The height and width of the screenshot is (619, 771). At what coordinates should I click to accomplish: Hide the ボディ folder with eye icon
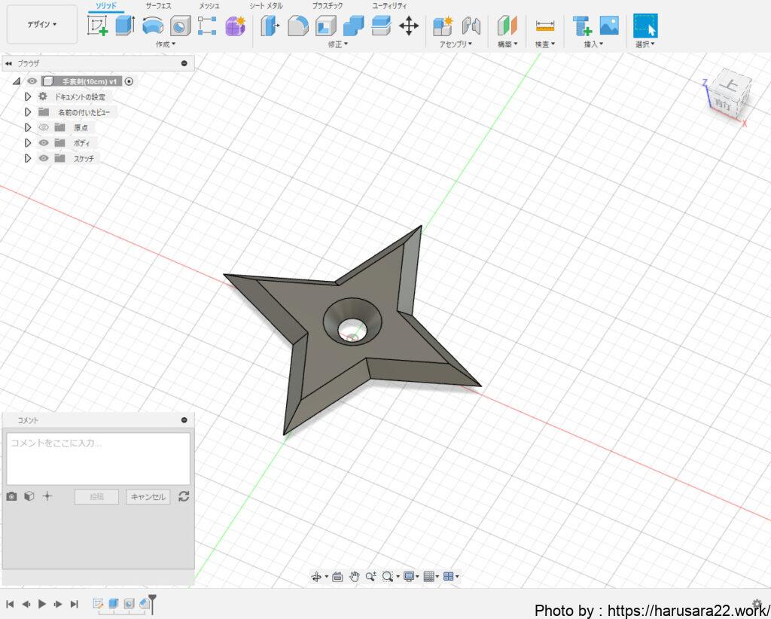(x=44, y=142)
